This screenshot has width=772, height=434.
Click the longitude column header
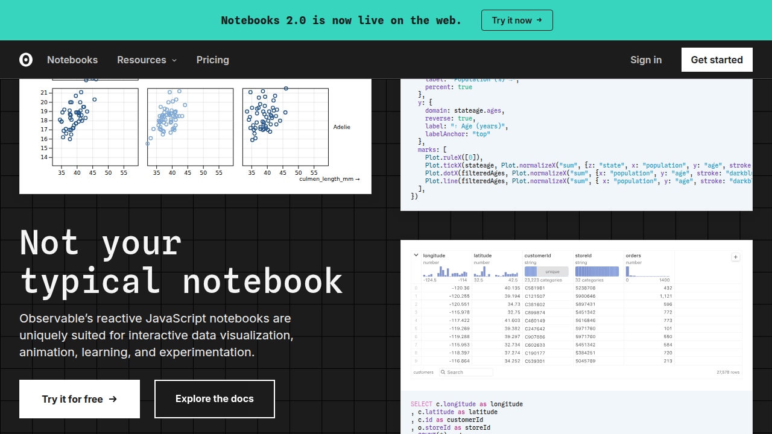pos(434,256)
